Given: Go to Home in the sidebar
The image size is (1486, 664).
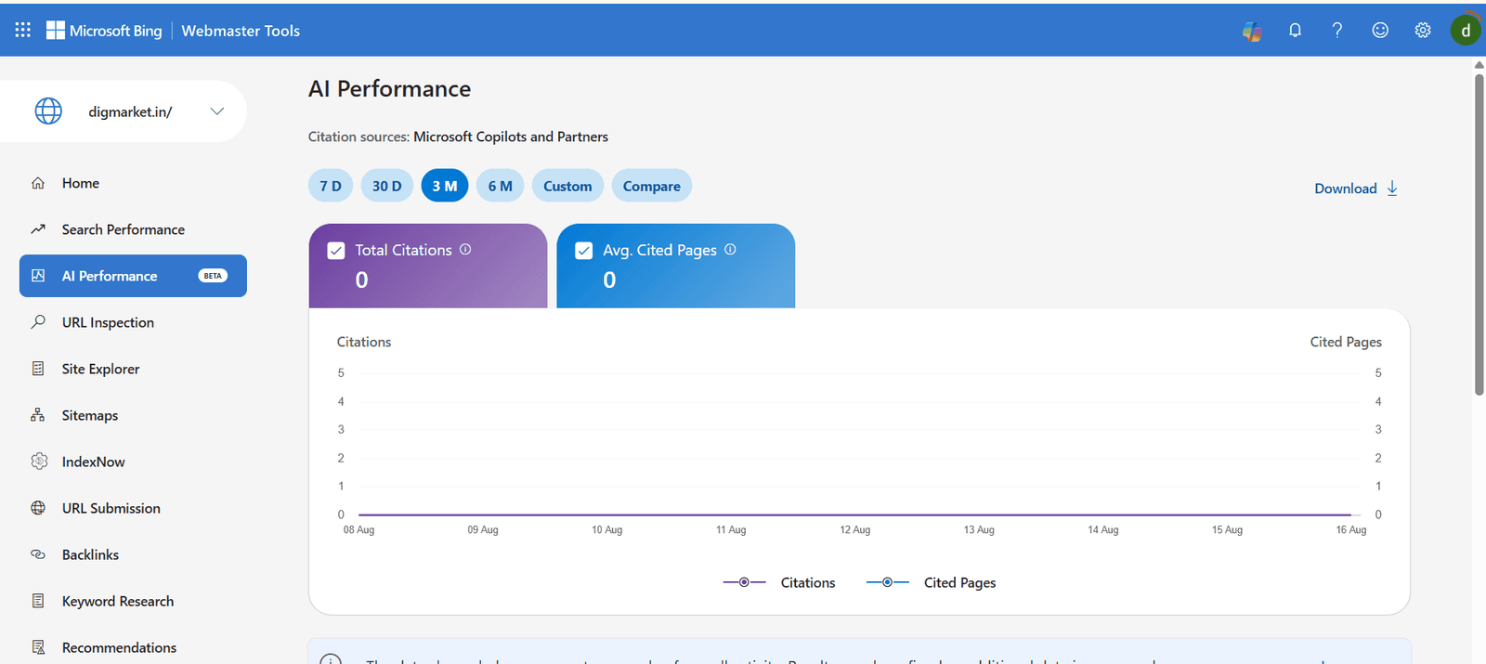Looking at the screenshot, I should [133, 183].
